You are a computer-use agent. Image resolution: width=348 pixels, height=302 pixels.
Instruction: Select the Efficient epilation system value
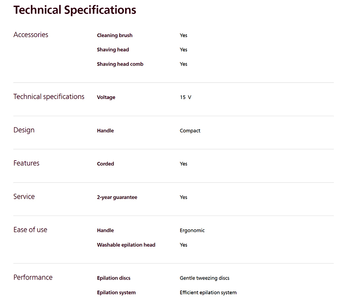point(208,293)
